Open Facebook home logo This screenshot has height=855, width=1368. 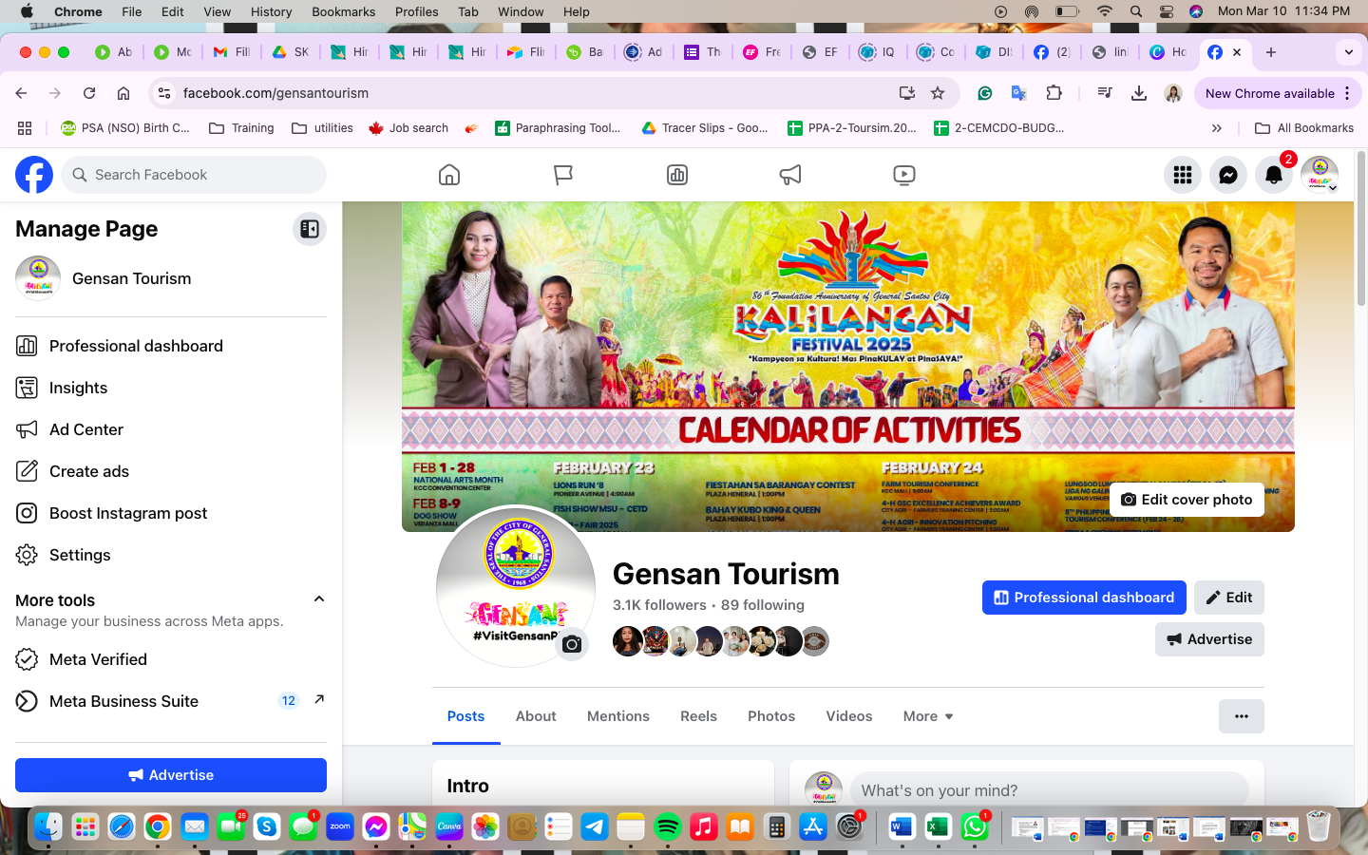tap(34, 175)
